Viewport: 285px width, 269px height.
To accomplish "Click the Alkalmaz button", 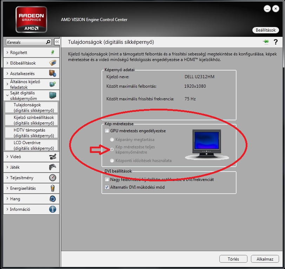I will 265,259.
